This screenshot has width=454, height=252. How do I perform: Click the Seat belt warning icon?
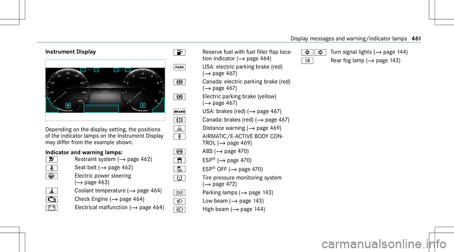click(52, 168)
